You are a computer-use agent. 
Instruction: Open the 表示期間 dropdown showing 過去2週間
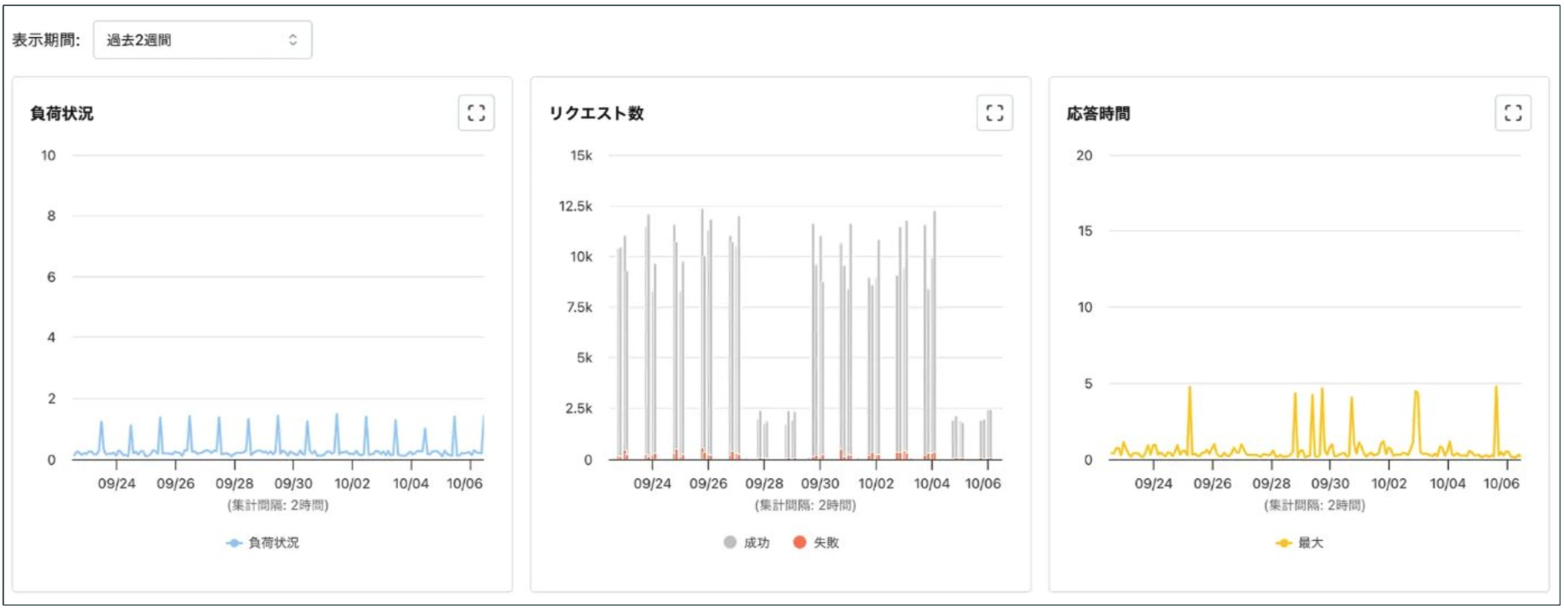203,40
